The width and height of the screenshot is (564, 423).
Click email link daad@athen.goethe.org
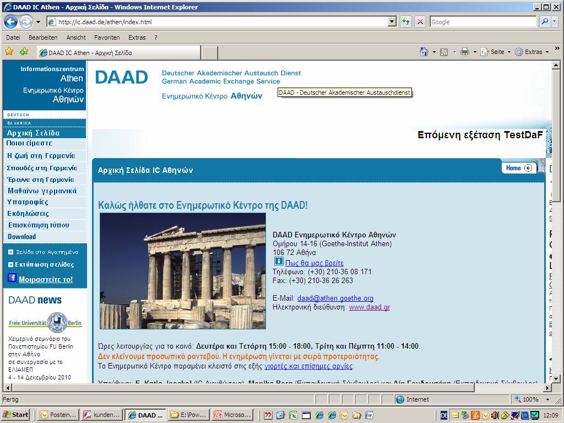[335, 298]
